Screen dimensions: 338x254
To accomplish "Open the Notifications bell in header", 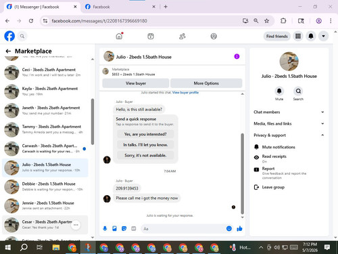I will tap(311, 36).
